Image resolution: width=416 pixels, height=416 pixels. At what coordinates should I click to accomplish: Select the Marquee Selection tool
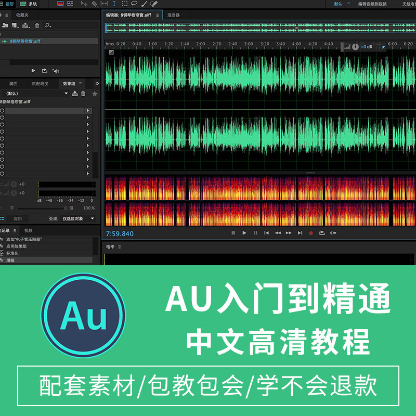coord(124,4)
